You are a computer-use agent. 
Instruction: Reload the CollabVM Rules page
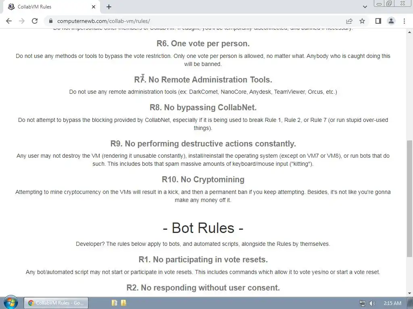[35, 21]
